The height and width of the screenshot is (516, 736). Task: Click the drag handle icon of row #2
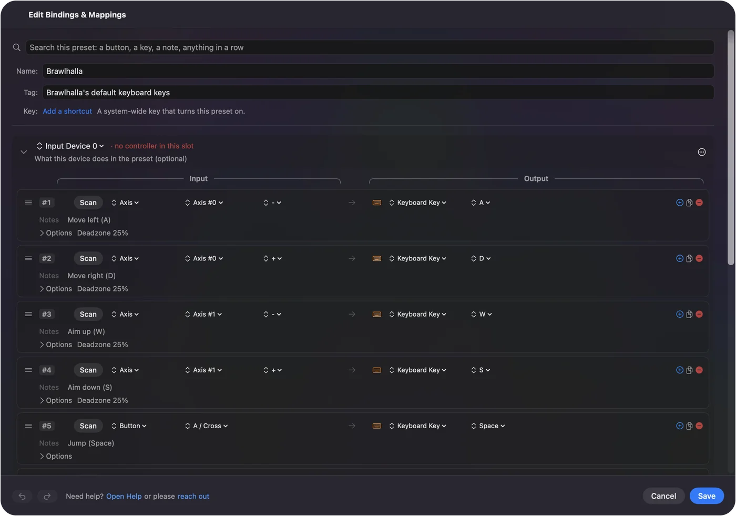point(28,258)
